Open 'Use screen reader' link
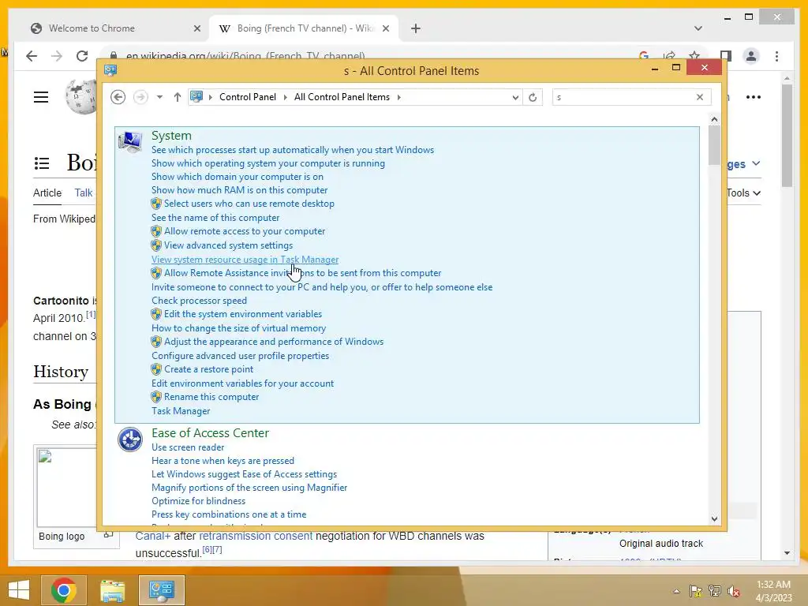The height and width of the screenshot is (606, 808). click(188, 447)
